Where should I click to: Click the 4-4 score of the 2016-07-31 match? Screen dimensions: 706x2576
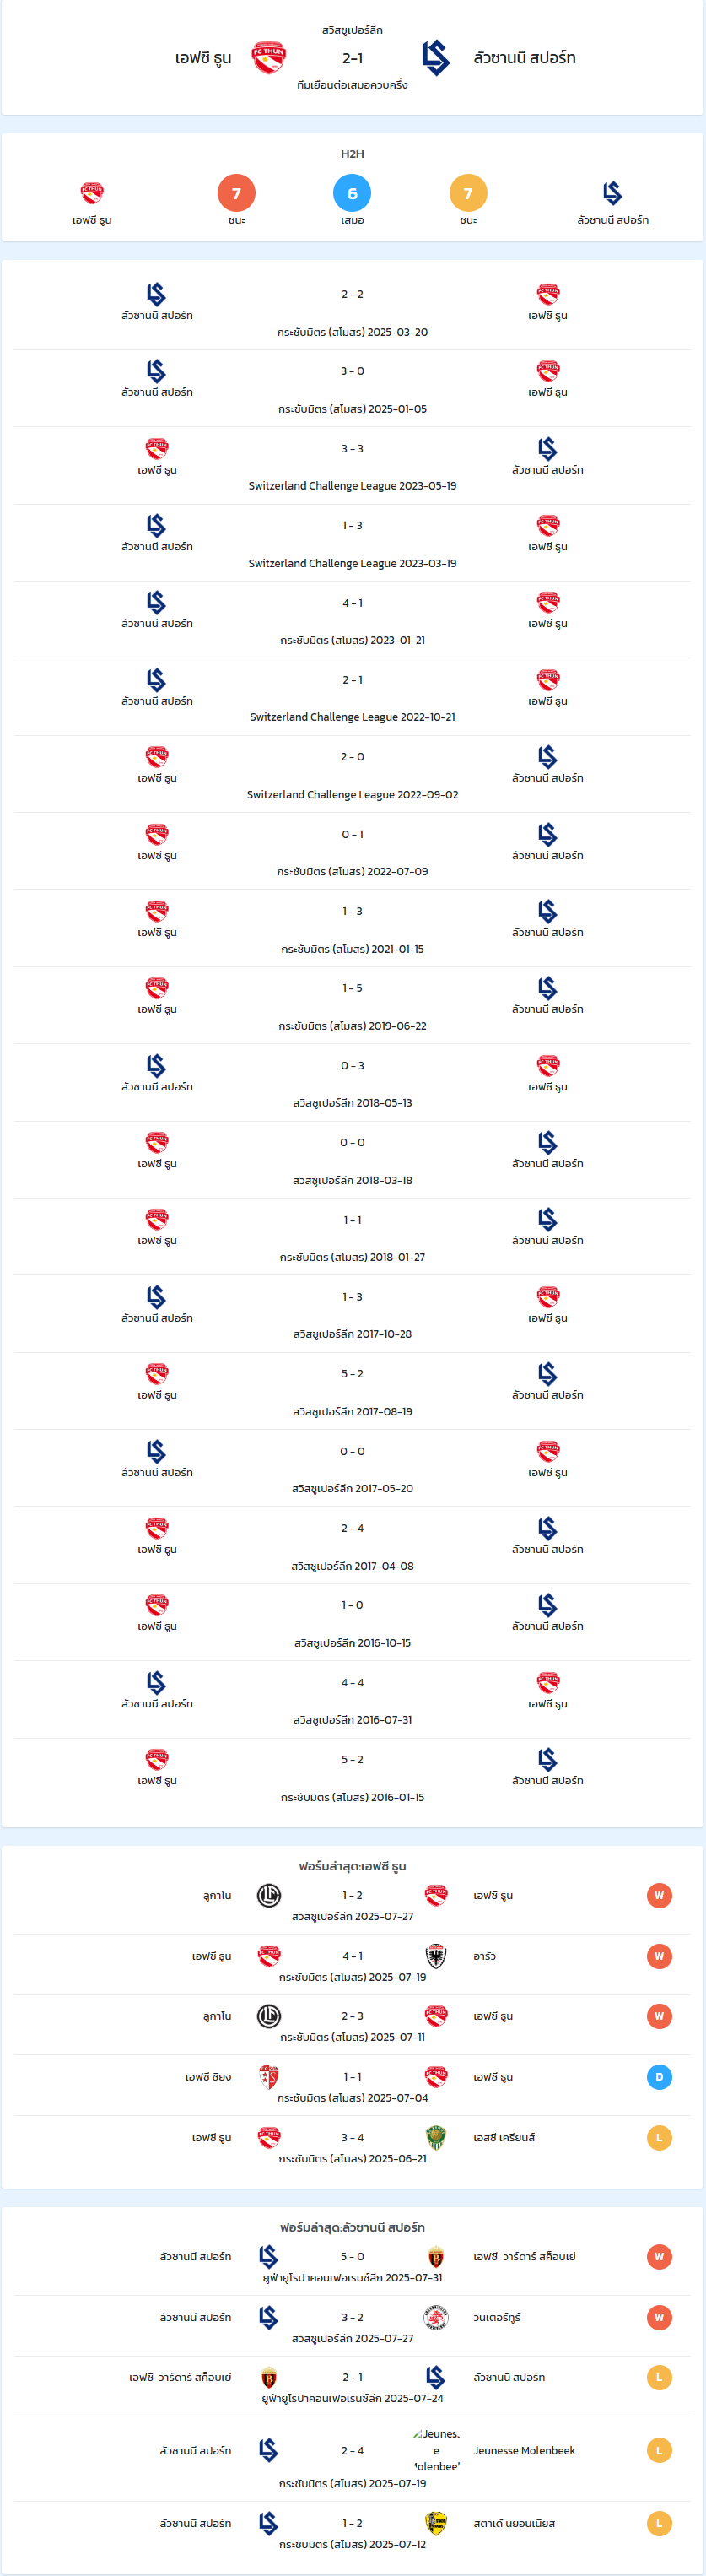[352, 1682]
